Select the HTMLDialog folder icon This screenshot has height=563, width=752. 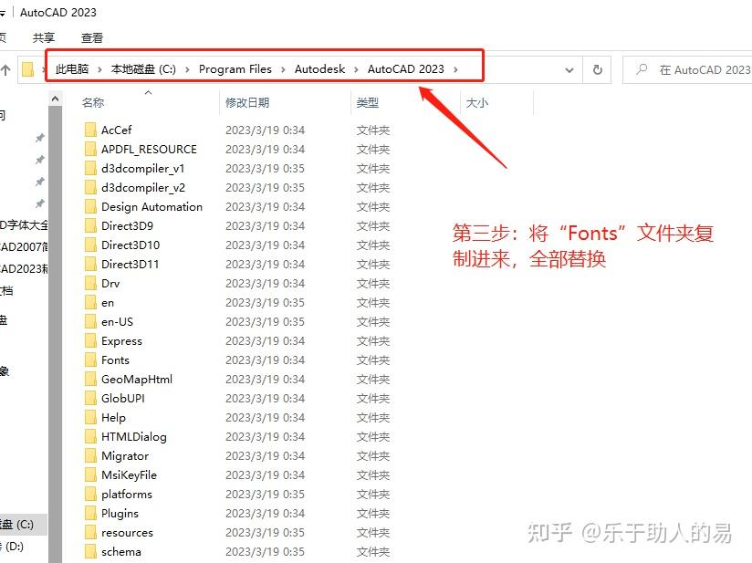click(x=90, y=437)
